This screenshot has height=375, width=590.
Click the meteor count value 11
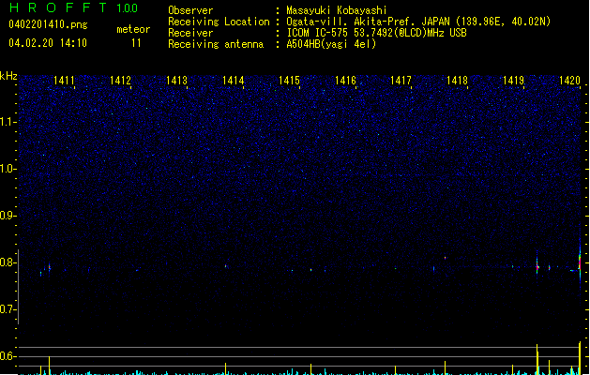136,43
